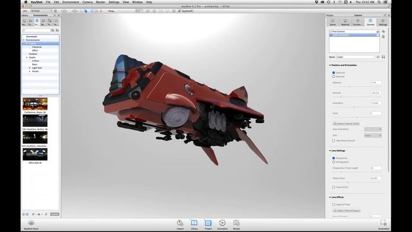Click Select Point of Focus button

pos(346,211)
